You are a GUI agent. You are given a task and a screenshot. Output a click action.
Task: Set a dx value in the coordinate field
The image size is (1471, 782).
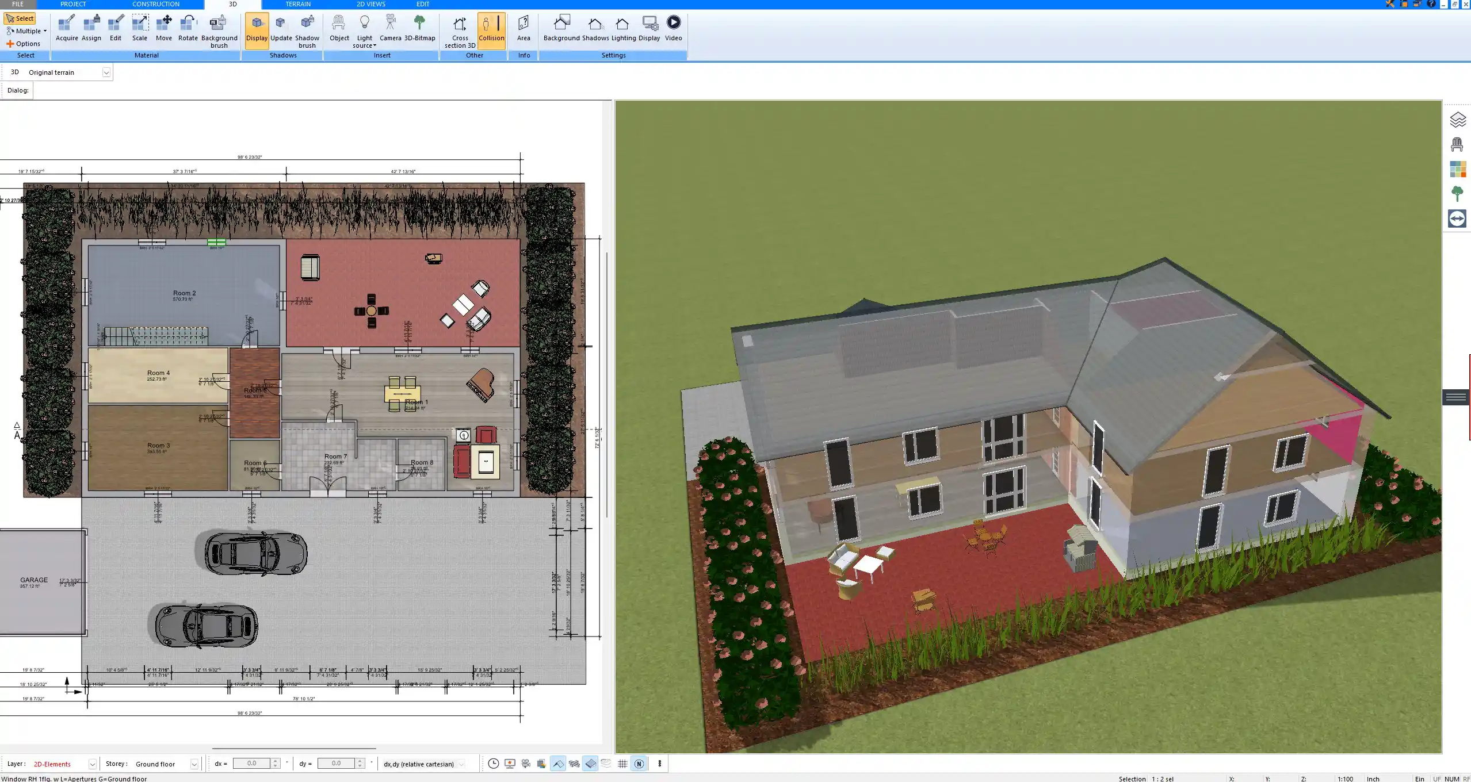pyautogui.click(x=254, y=763)
